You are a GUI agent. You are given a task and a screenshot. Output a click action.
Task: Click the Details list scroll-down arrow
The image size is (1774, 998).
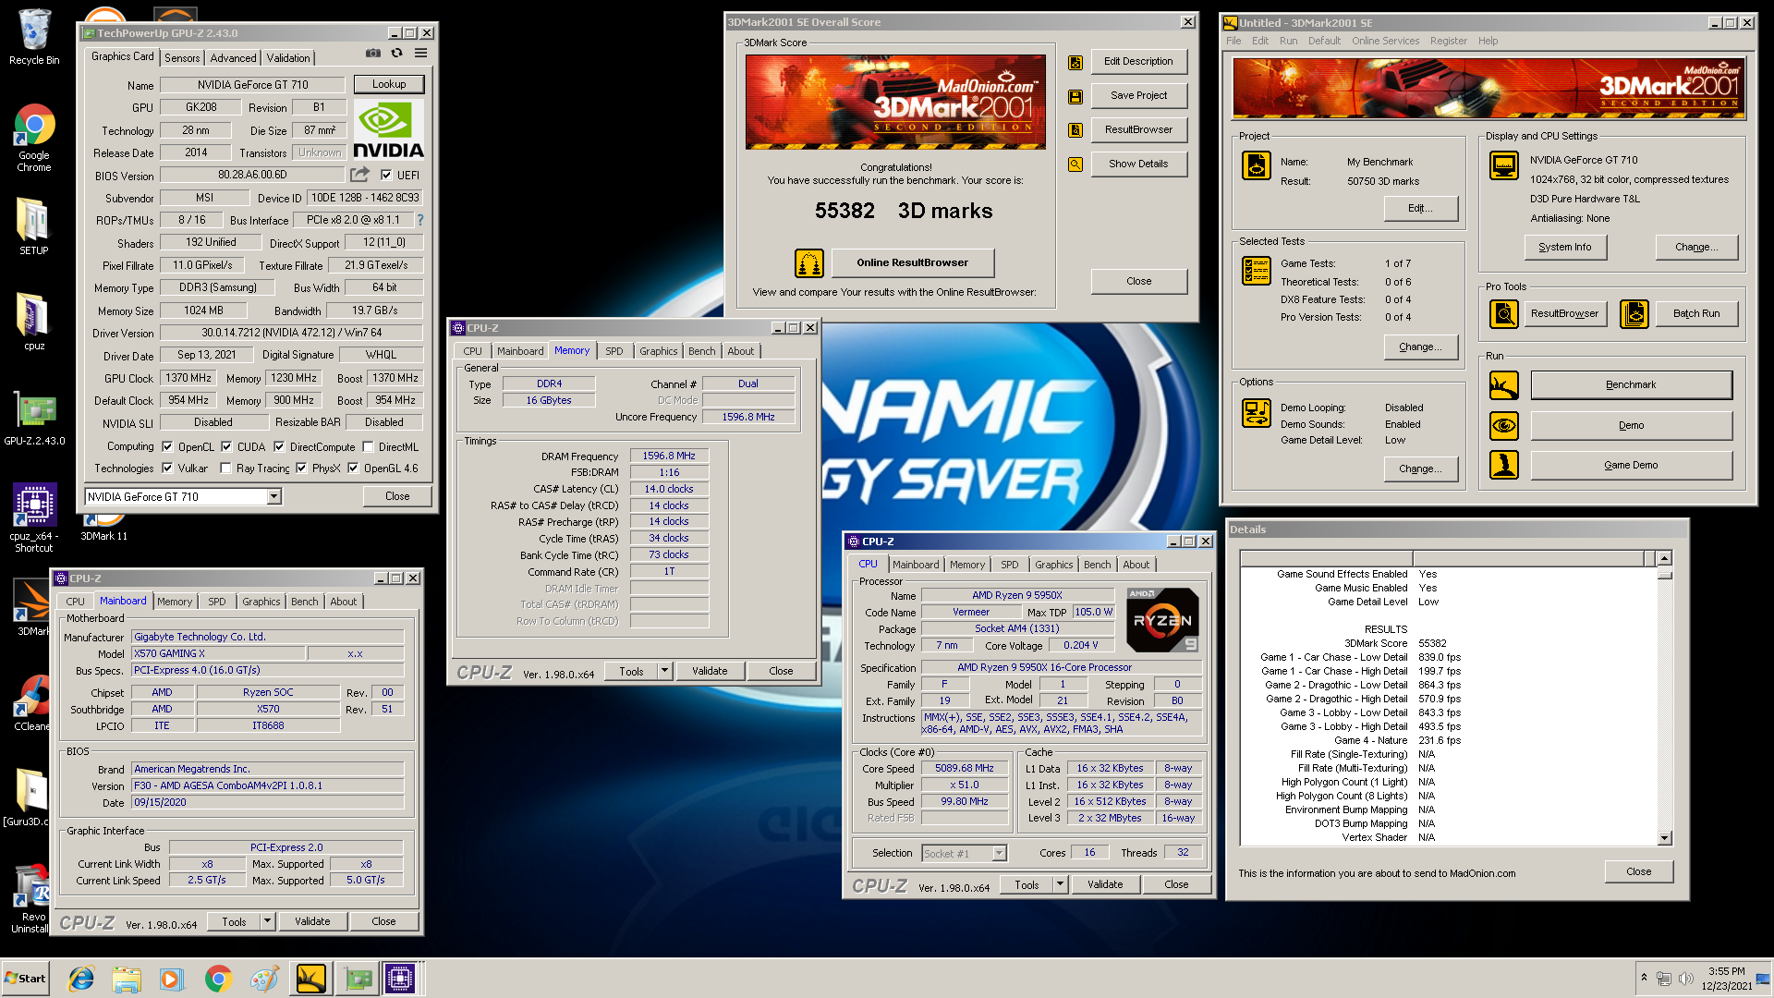pyautogui.click(x=1665, y=838)
